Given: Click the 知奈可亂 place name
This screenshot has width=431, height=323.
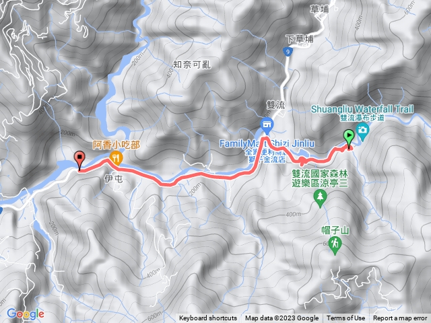Looking at the screenshot, I should [x=192, y=65].
